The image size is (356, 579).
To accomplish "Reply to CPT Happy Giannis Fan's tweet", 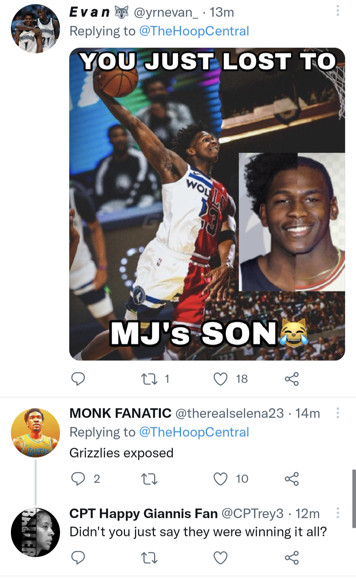I will point(78,558).
